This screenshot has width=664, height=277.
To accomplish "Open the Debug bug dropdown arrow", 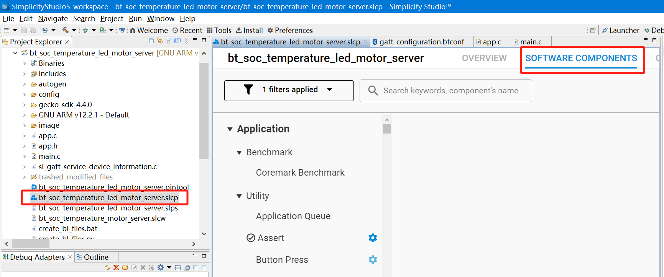I will coord(94,30).
